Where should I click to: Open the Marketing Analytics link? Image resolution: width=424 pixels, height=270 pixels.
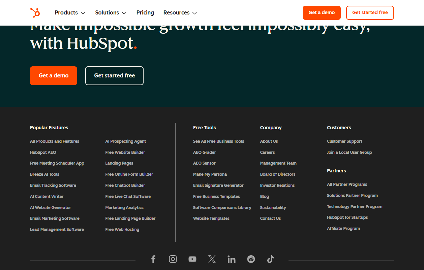(x=124, y=208)
